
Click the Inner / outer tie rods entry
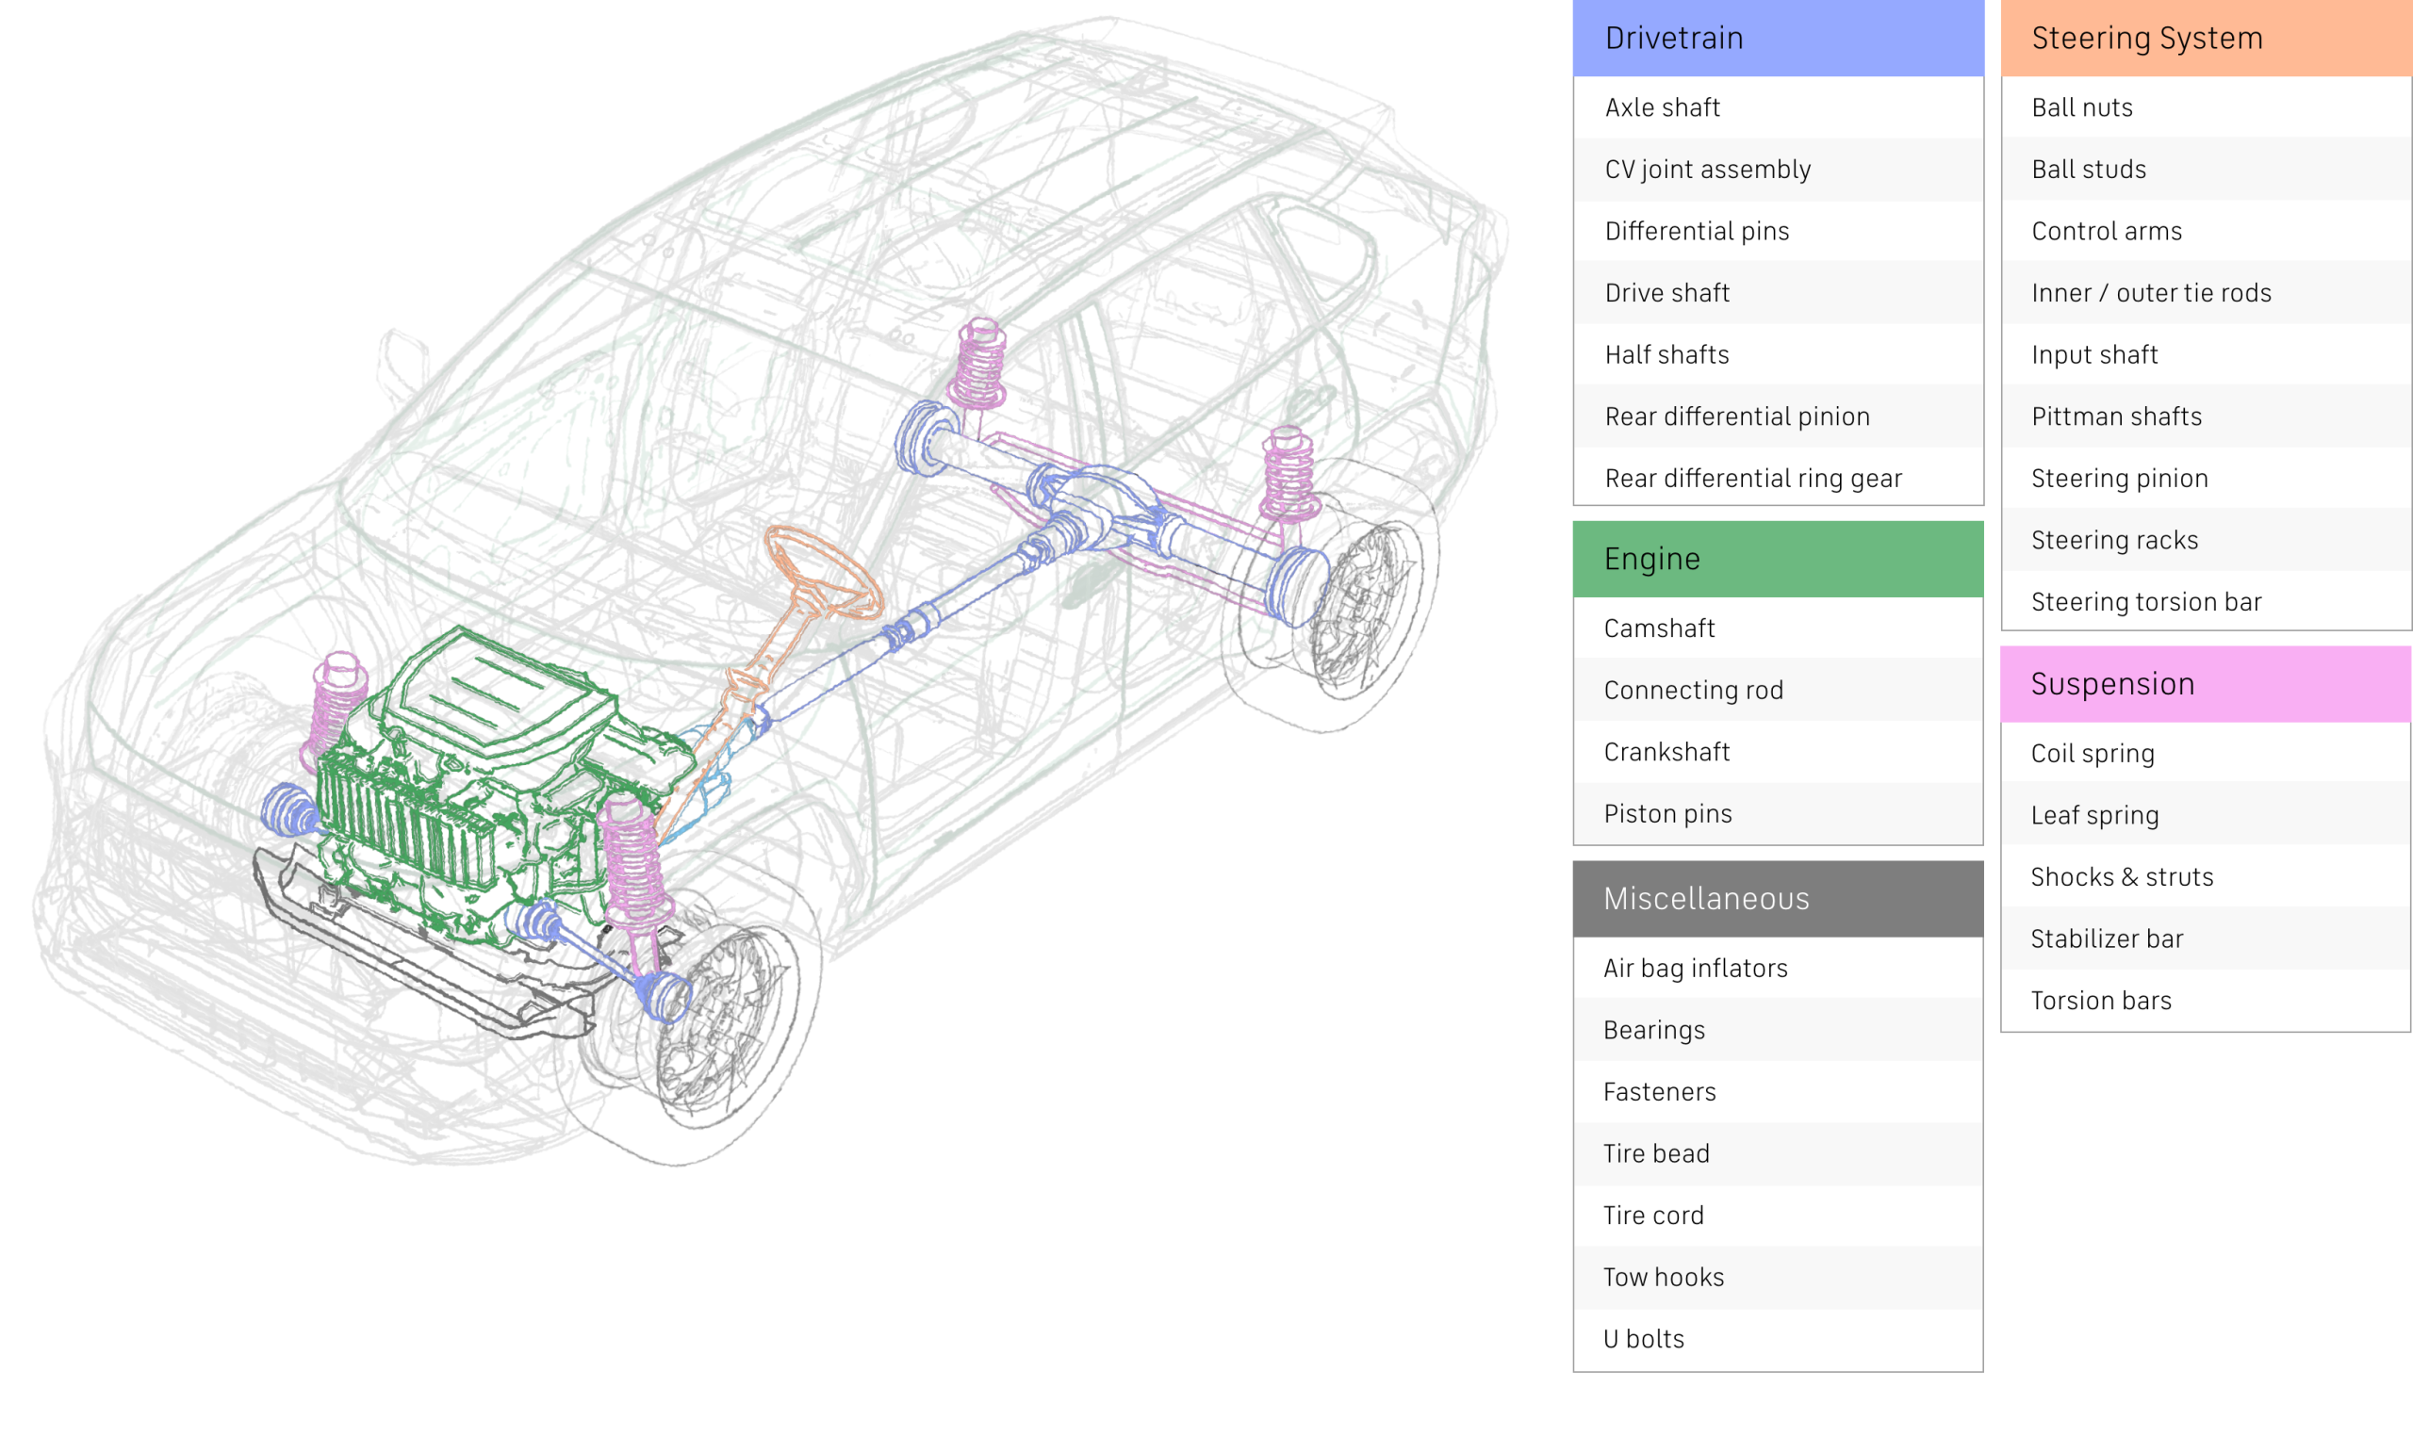(x=2206, y=293)
